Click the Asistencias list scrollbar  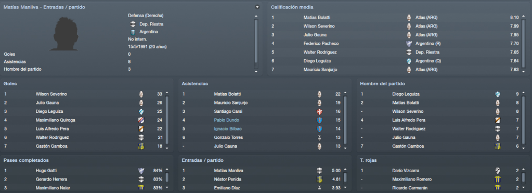(x=345, y=120)
